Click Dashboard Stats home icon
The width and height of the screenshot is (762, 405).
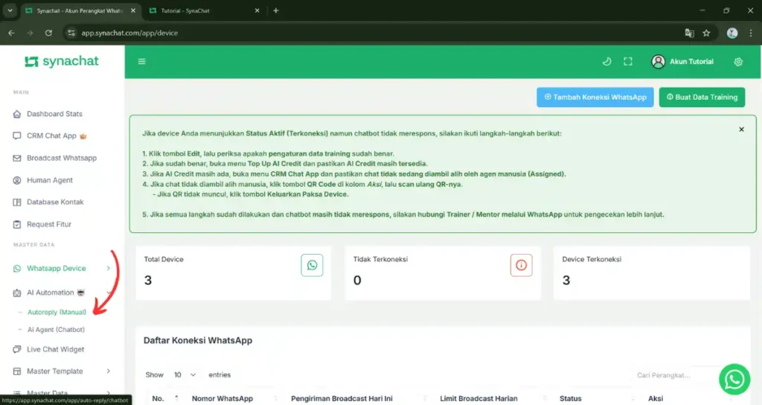pyautogui.click(x=17, y=114)
